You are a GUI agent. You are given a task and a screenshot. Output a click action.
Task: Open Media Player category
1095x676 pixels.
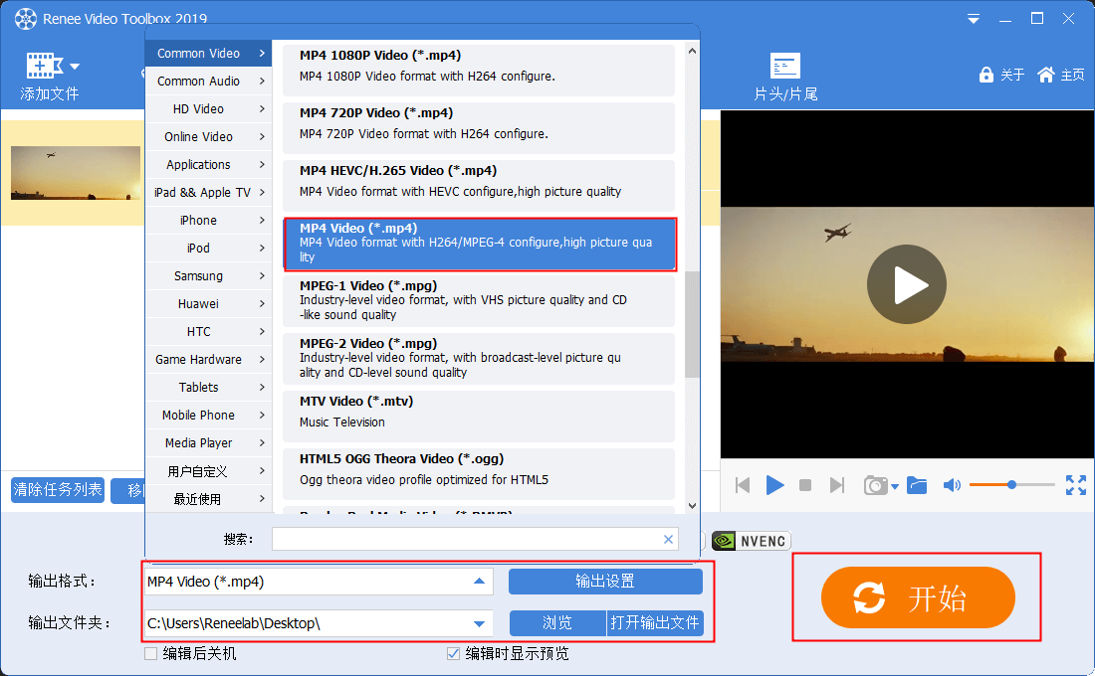click(x=209, y=443)
